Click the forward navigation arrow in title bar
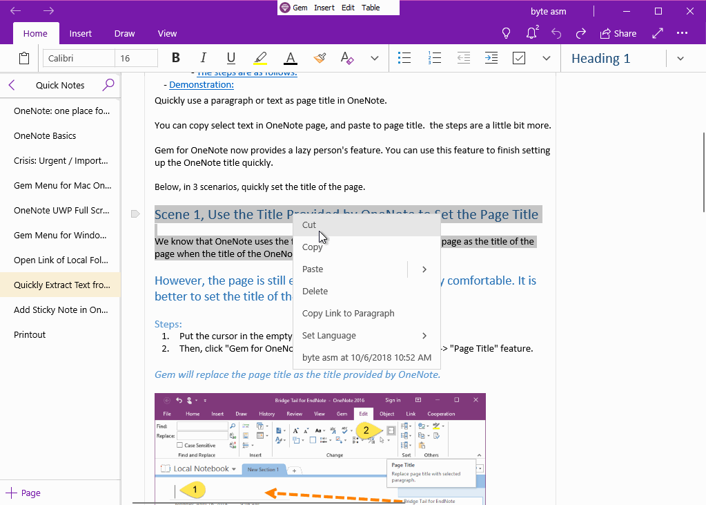 pos(48,11)
